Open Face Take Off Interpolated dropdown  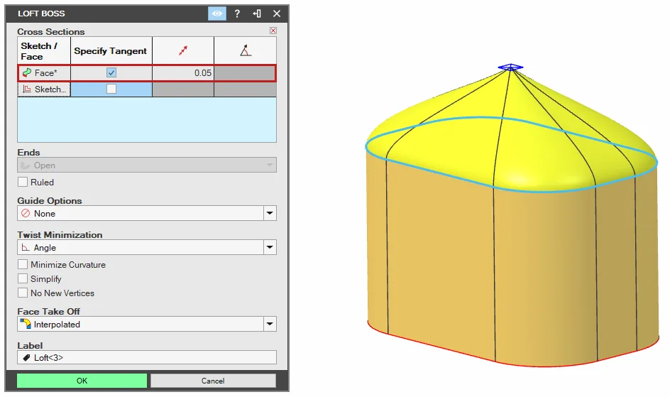click(270, 325)
